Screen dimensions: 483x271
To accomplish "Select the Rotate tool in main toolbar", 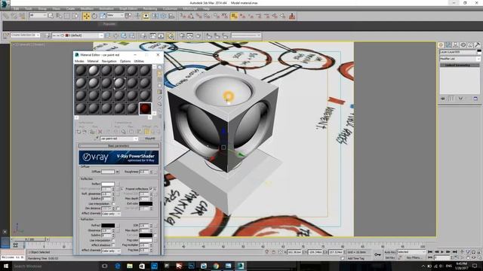I will (94, 16).
